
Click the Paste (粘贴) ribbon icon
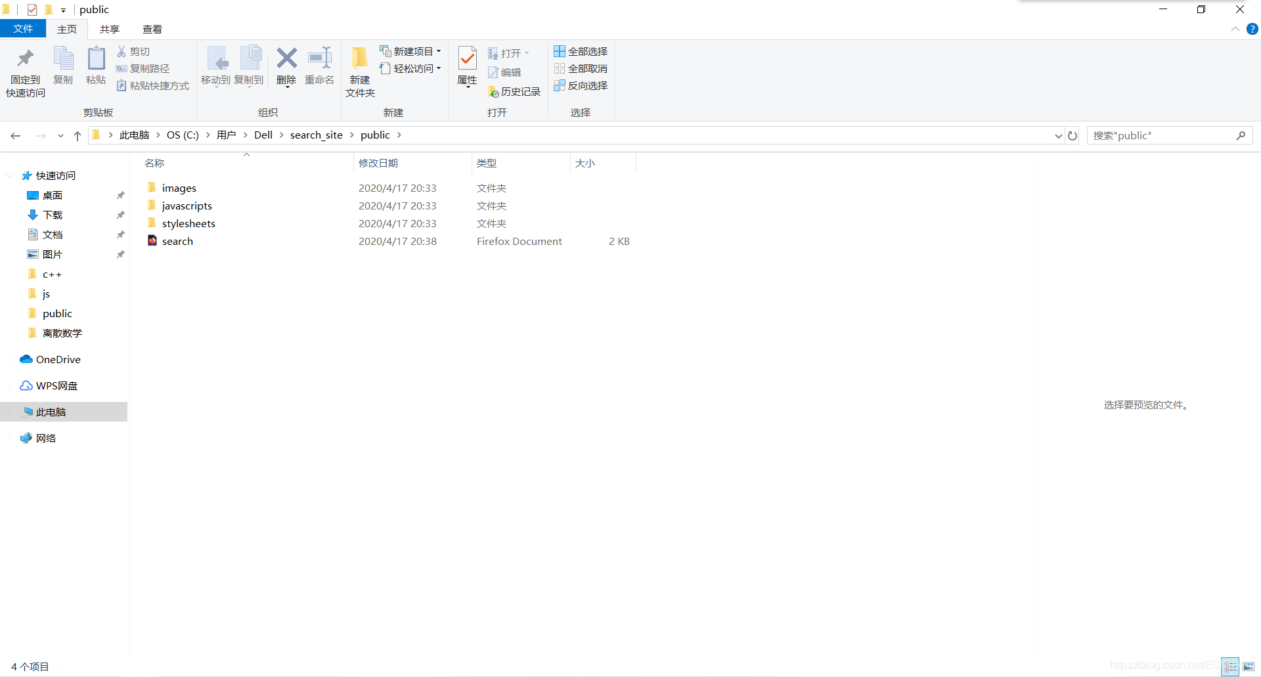pos(96,58)
